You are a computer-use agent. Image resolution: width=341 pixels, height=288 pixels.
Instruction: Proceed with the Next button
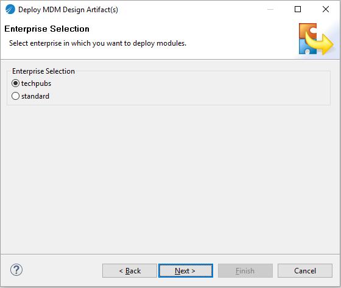[x=186, y=270]
